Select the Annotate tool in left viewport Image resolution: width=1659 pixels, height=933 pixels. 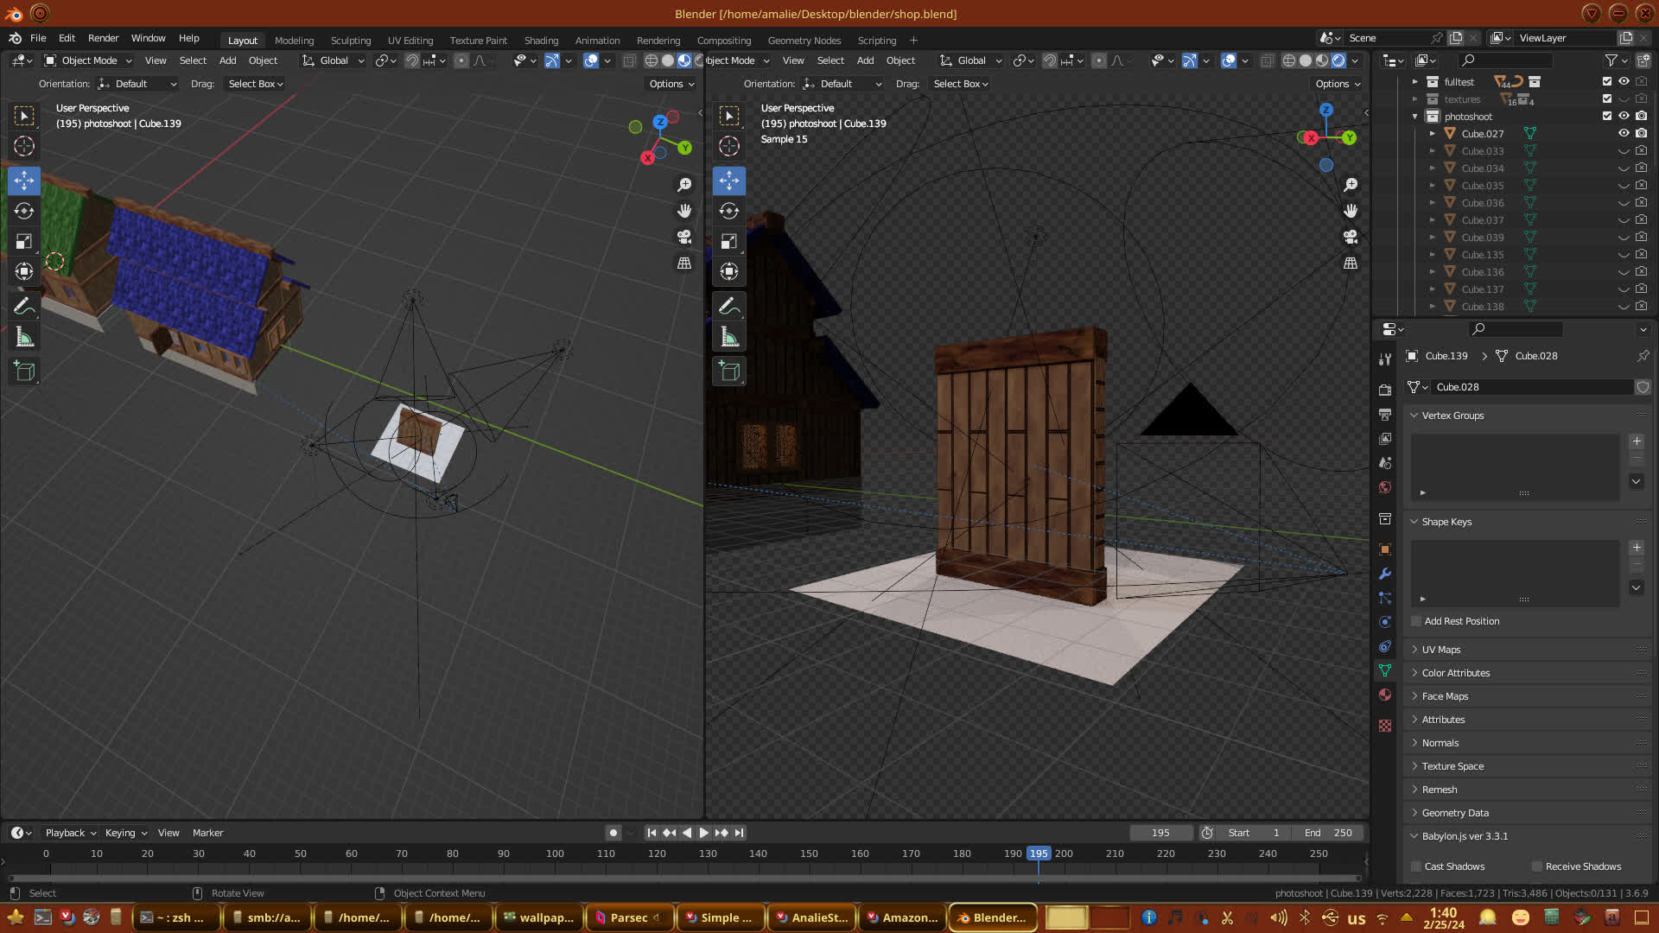(24, 306)
